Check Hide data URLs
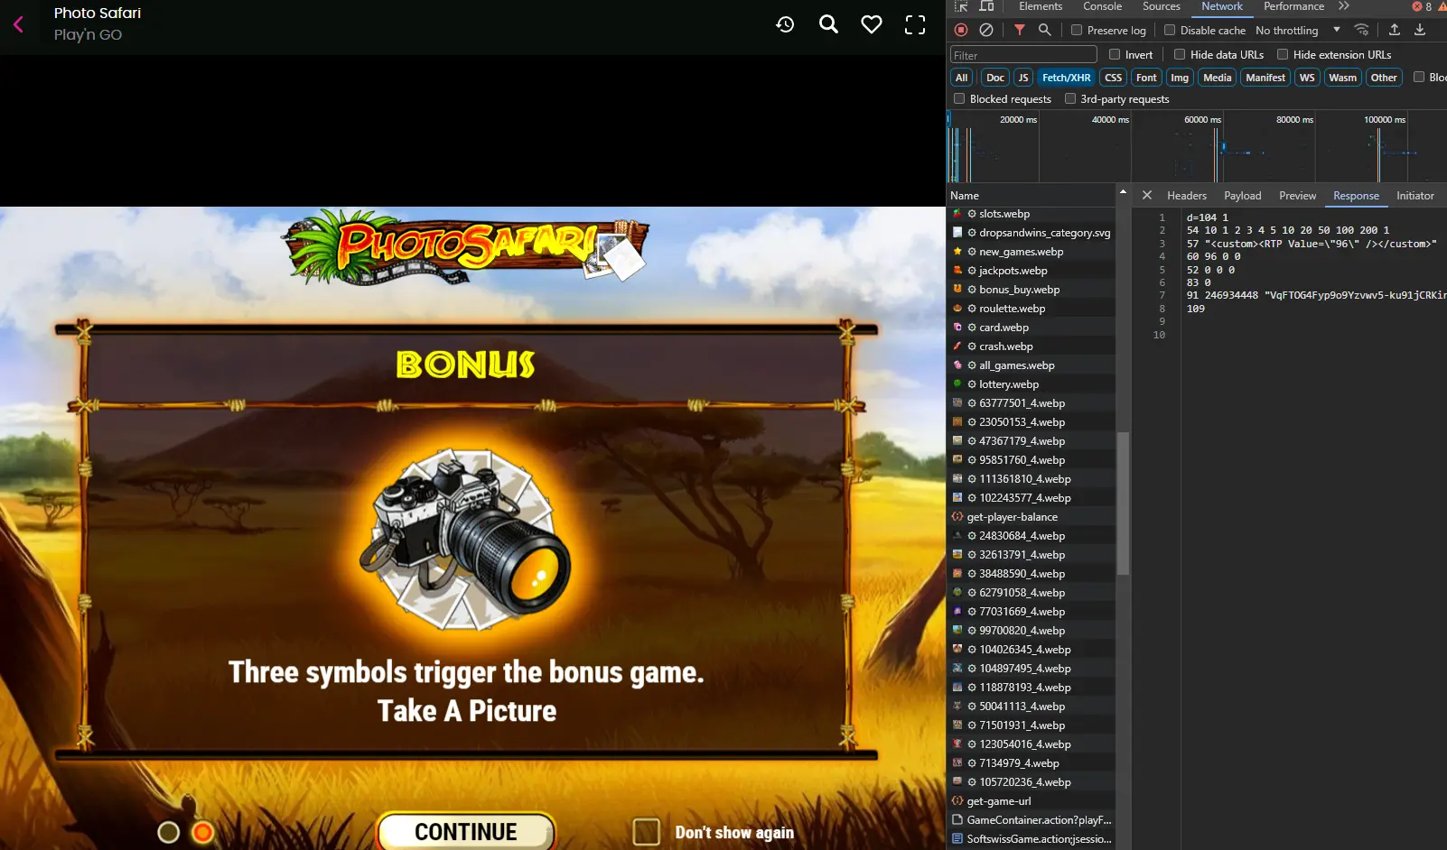The image size is (1447, 850). pyautogui.click(x=1180, y=54)
